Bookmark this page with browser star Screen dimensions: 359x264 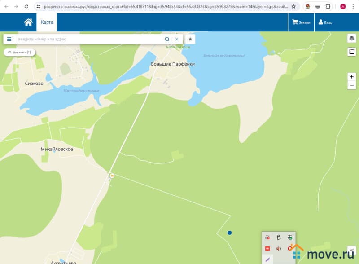(293, 7)
